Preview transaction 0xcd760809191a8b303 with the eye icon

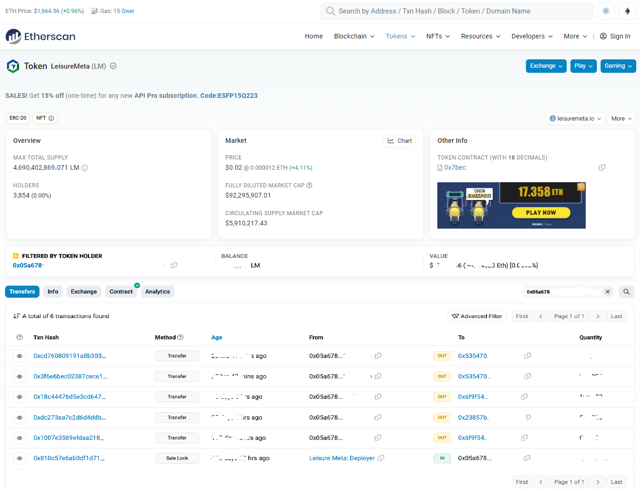click(19, 356)
